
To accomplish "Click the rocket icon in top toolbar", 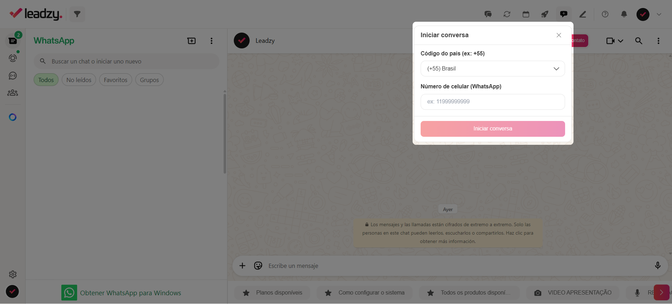I will (x=544, y=14).
